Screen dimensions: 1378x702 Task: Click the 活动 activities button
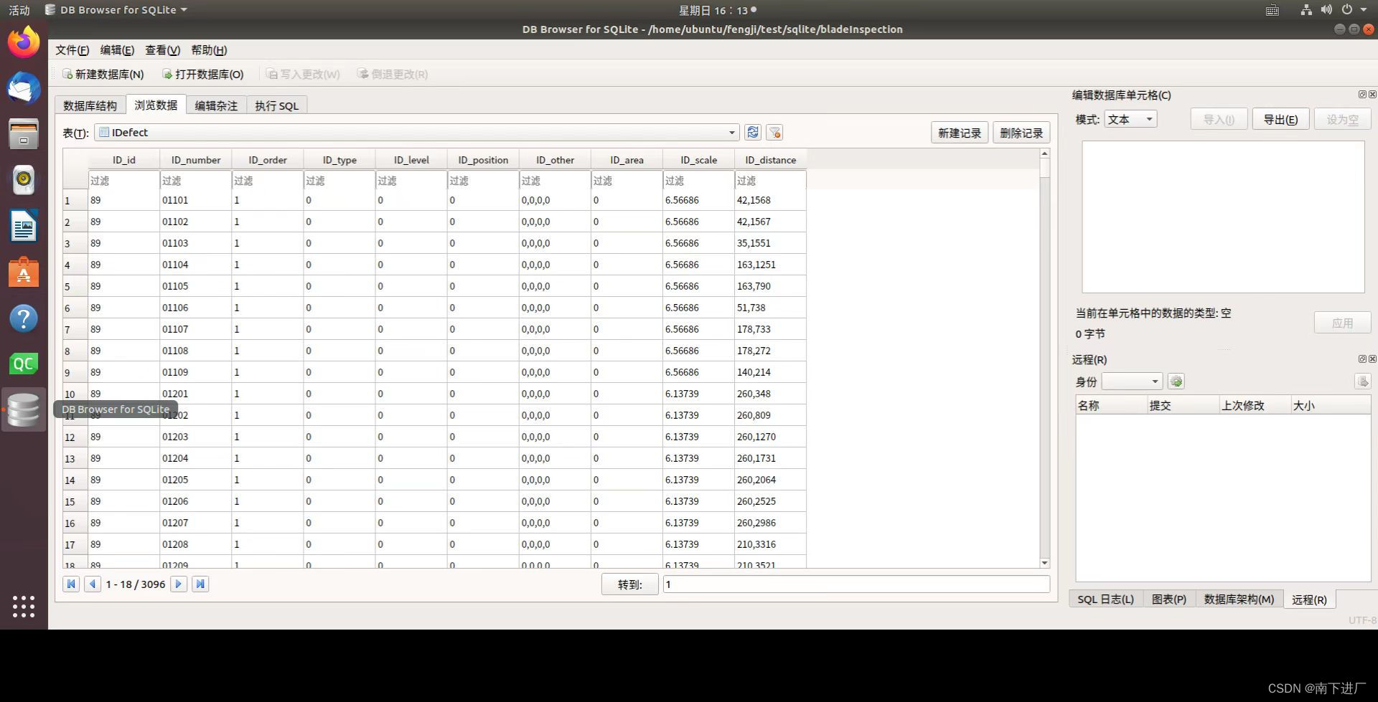click(x=19, y=10)
